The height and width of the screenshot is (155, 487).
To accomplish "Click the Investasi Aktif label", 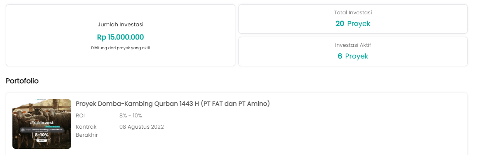I will click(353, 45).
